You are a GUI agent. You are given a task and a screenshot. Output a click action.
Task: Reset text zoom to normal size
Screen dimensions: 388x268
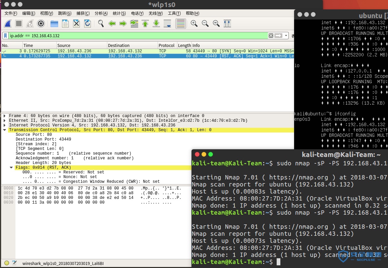tap(216, 23)
